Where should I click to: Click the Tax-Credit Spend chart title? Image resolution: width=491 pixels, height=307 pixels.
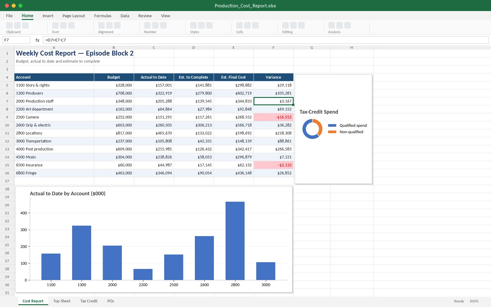click(319, 112)
